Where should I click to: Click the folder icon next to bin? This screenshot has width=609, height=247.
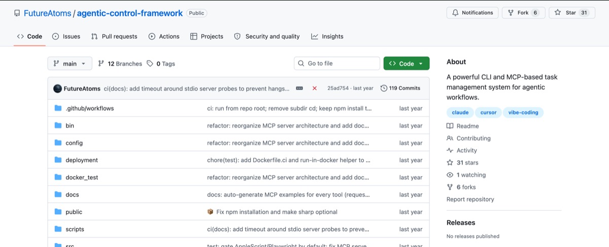tap(58, 126)
